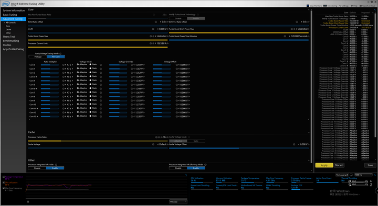Select Adaptive voltage mode for Core 13
The width and height of the screenshot is (378, 206).
pos(78,116)
